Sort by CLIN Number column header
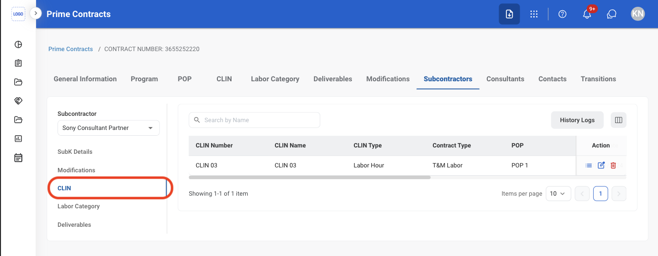 pos(214,146)
